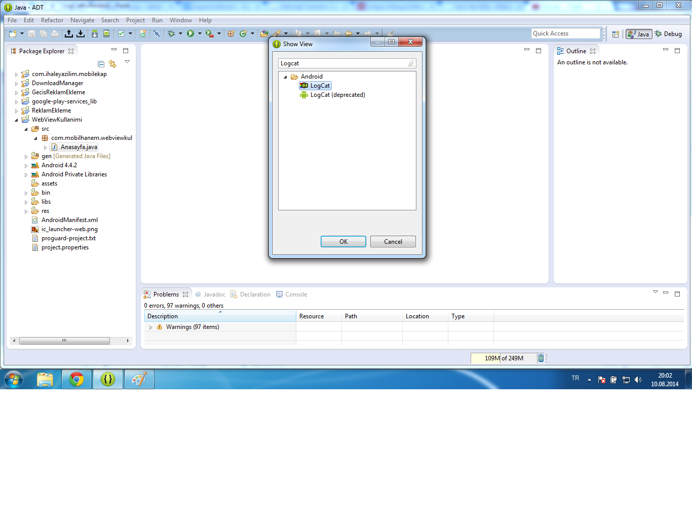Click the New Java Package icon
692x519 pixels.
pos(231,33)
